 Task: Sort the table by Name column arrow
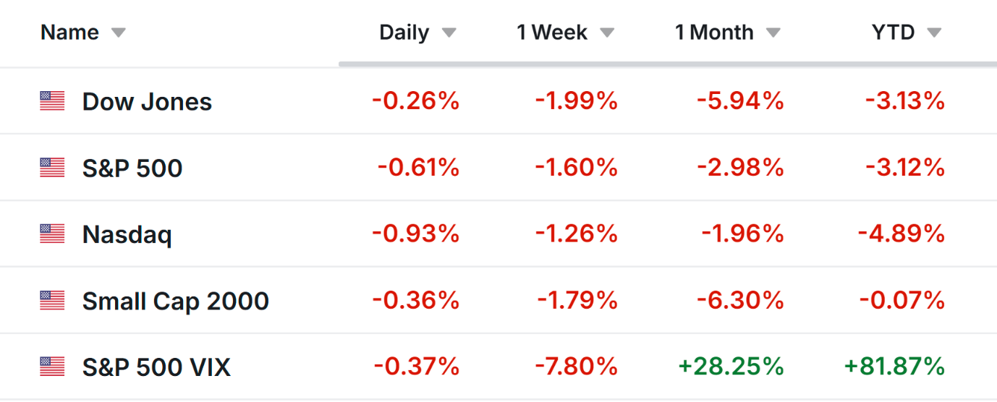[x=118, y=33]
